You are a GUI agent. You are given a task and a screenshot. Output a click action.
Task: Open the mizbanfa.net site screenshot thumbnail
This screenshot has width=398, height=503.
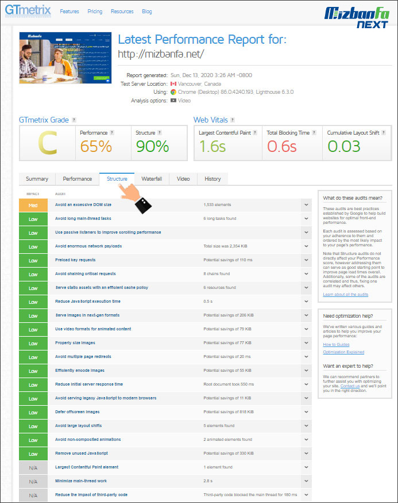coord(65,58)
